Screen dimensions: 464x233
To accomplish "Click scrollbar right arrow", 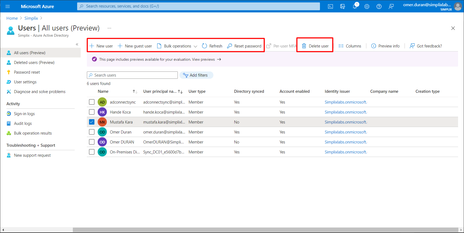I will 461,230.
